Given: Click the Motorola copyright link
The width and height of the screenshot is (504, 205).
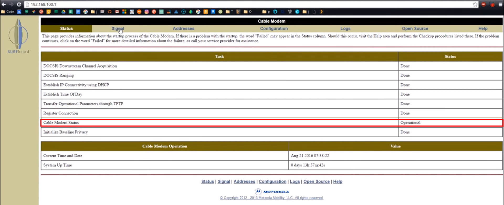Looking at the screenshot, I should (272, 198).
